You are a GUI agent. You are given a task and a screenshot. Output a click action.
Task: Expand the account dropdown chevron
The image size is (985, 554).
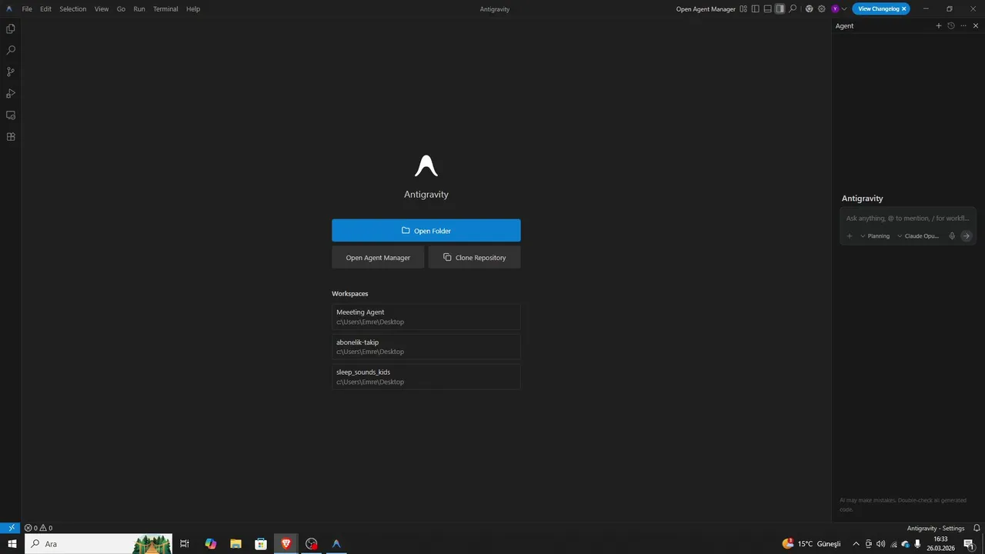(844, 8)
